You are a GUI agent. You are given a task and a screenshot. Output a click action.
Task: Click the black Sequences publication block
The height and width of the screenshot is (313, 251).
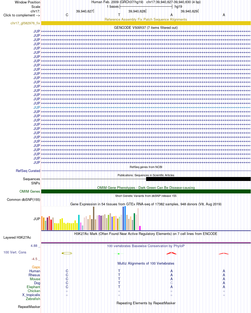pyautogui.click(x=198, y=179)
